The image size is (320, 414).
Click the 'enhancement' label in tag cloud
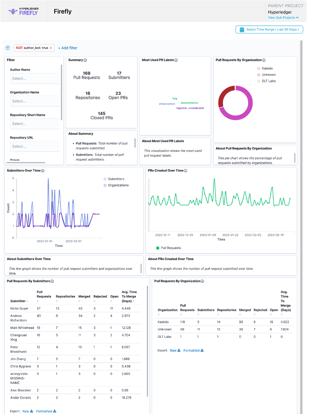point(167,104)
